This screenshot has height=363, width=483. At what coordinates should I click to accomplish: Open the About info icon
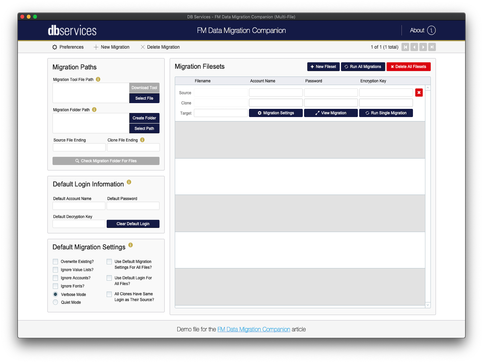(431, 30)
